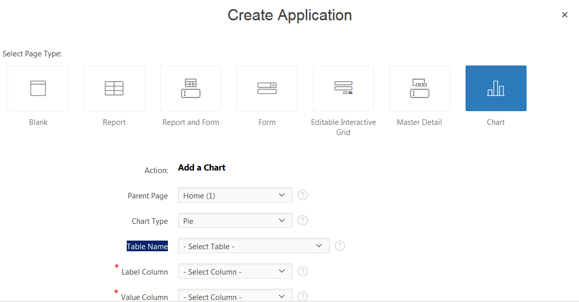Screen dimensions: 579x302
Task: Expand the Table Name dropdown chevron
Action: click(x=319, y=246)
